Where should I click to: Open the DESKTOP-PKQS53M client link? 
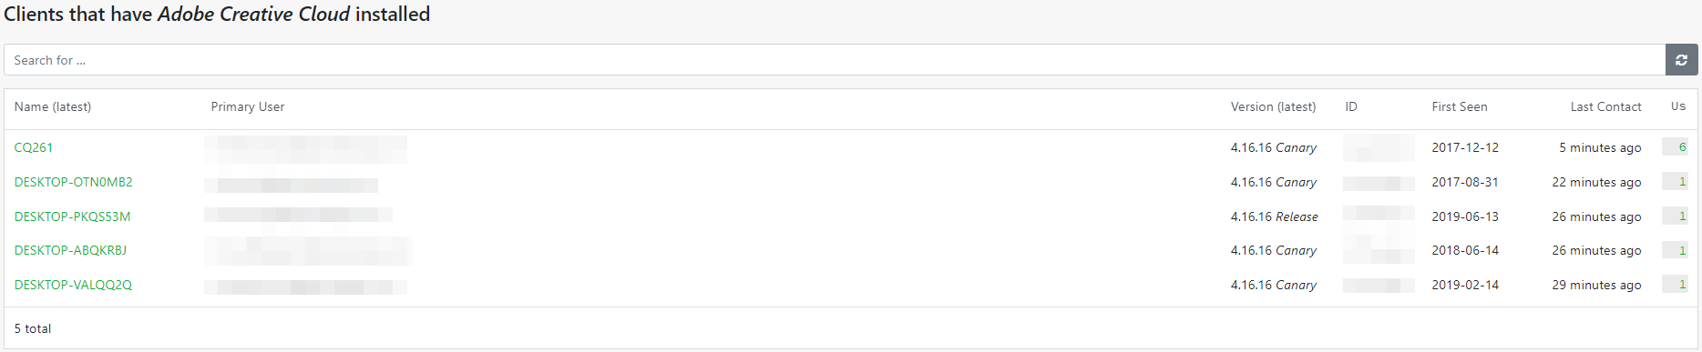click(x=73, y=216)
